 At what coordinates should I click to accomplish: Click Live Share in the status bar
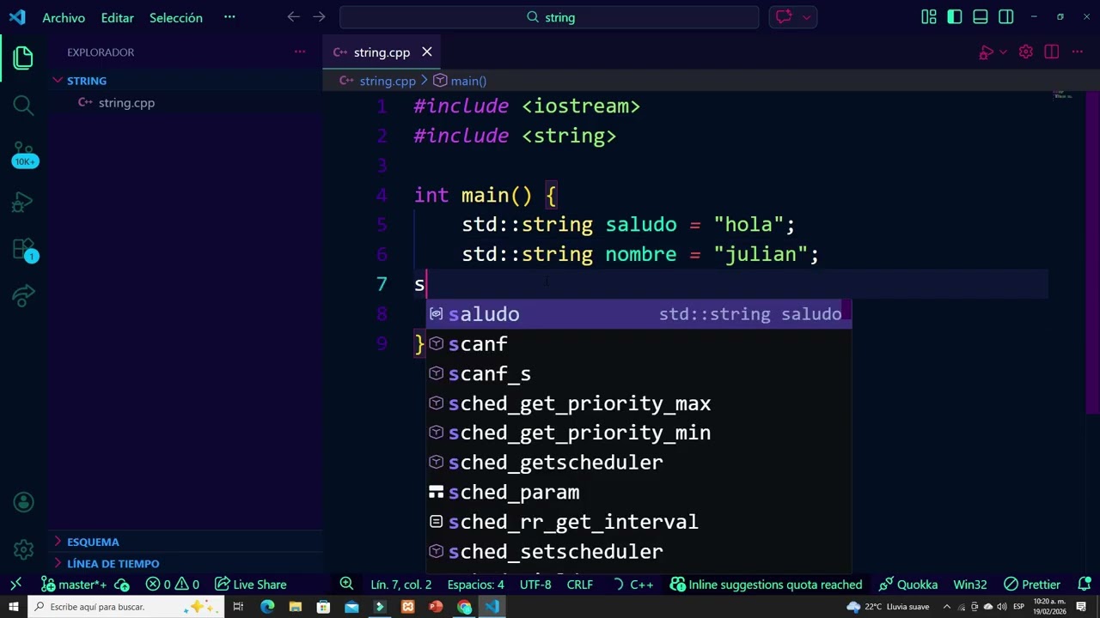click(x=251, y=585)
